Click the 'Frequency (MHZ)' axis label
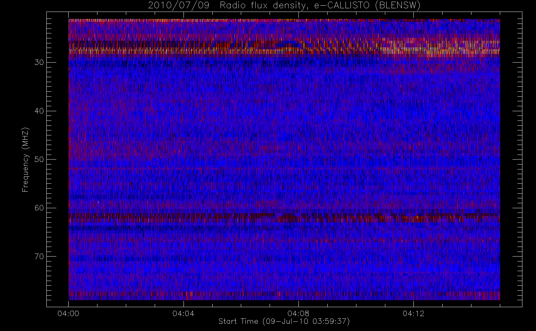The width and height of the screenshot is (536, 331). click(25, 160)
